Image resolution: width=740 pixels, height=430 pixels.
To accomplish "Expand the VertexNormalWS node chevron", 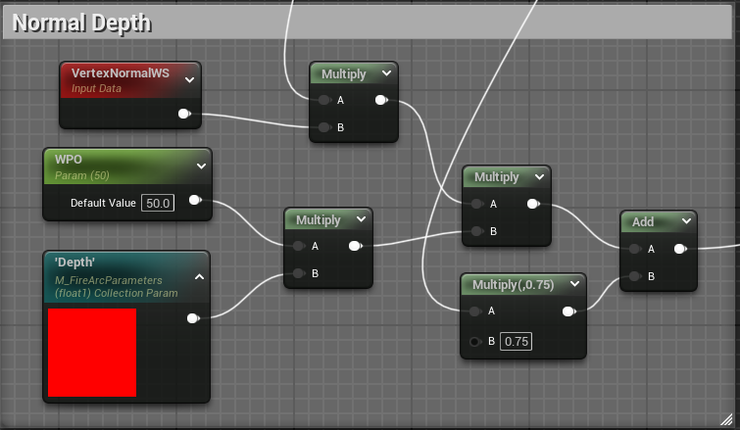I will (x=190, y=80).
